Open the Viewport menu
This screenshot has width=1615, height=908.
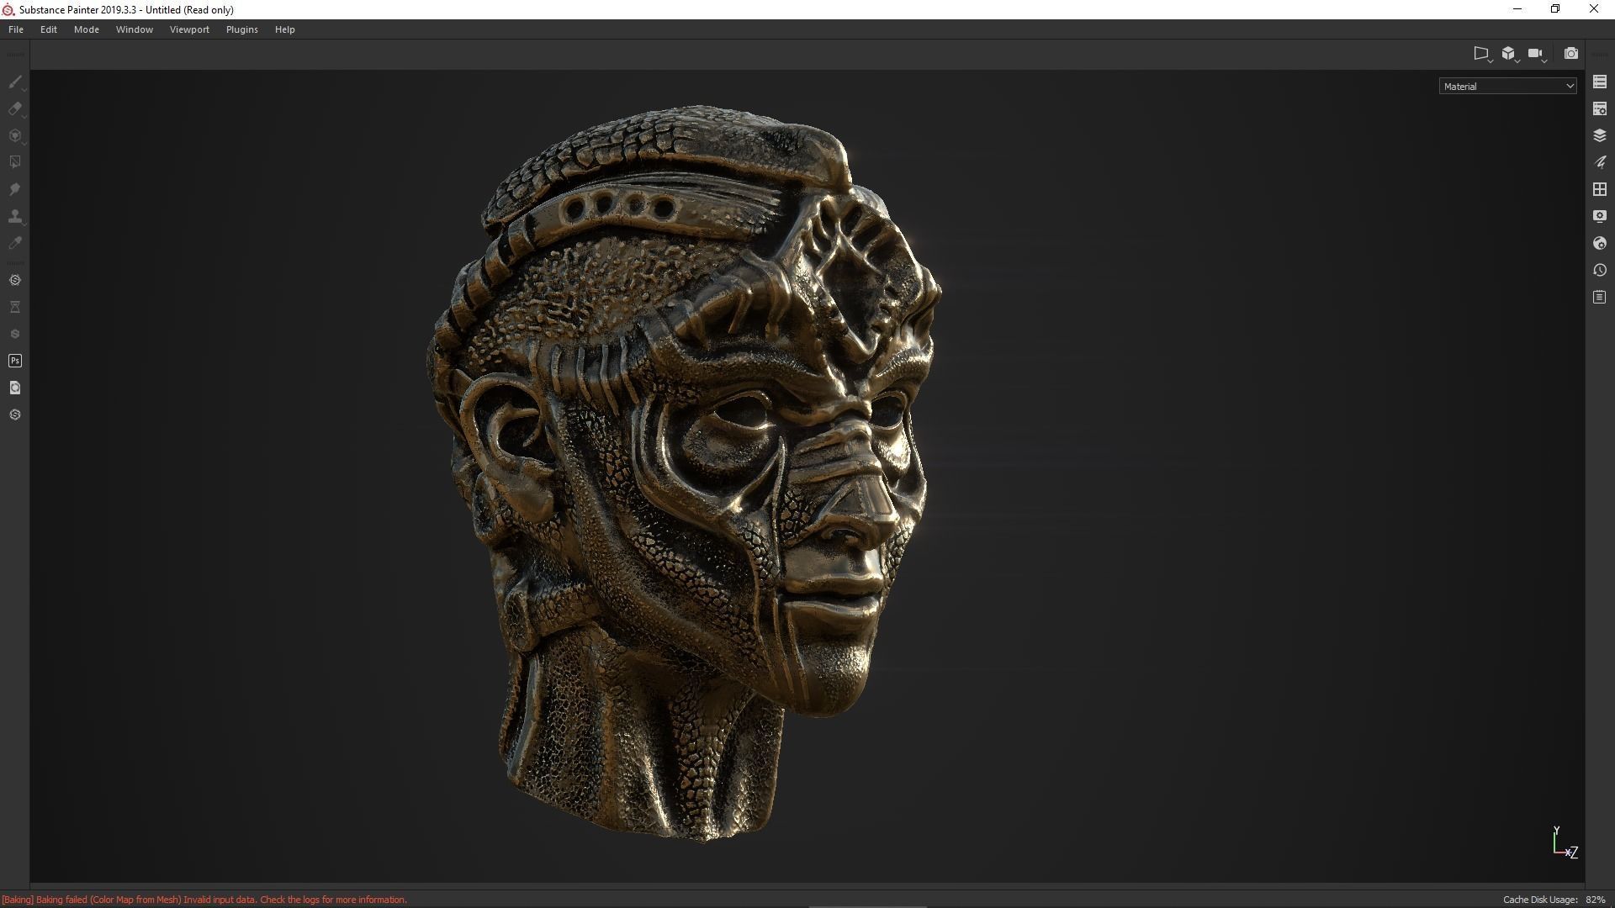click(x=189, y=29)
